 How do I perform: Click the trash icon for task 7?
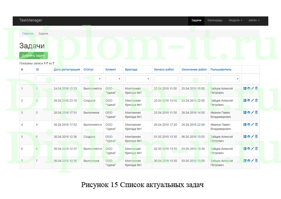tap(256, 161)
